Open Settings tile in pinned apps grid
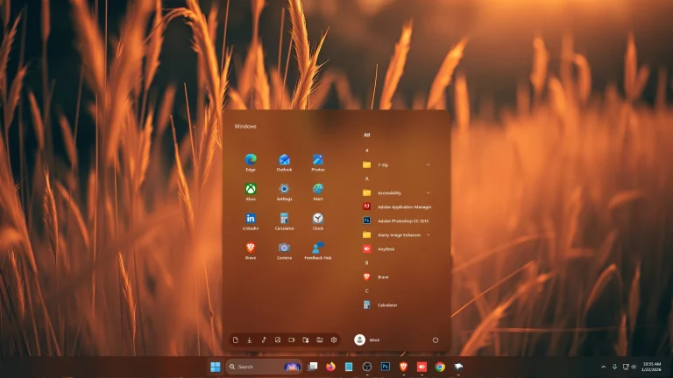Viewport: 673px width, 378px height. click(x=284, y=192)
